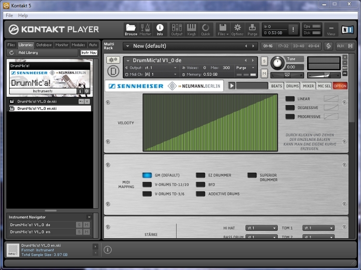The height and width of the screenshot is (270, 361).
Task: Open the instrument Purge dropdown
Action: point(253,67)
